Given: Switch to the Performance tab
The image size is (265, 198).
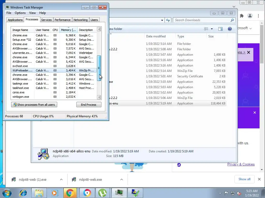Looking at the screenshot, I should (63, 20).
